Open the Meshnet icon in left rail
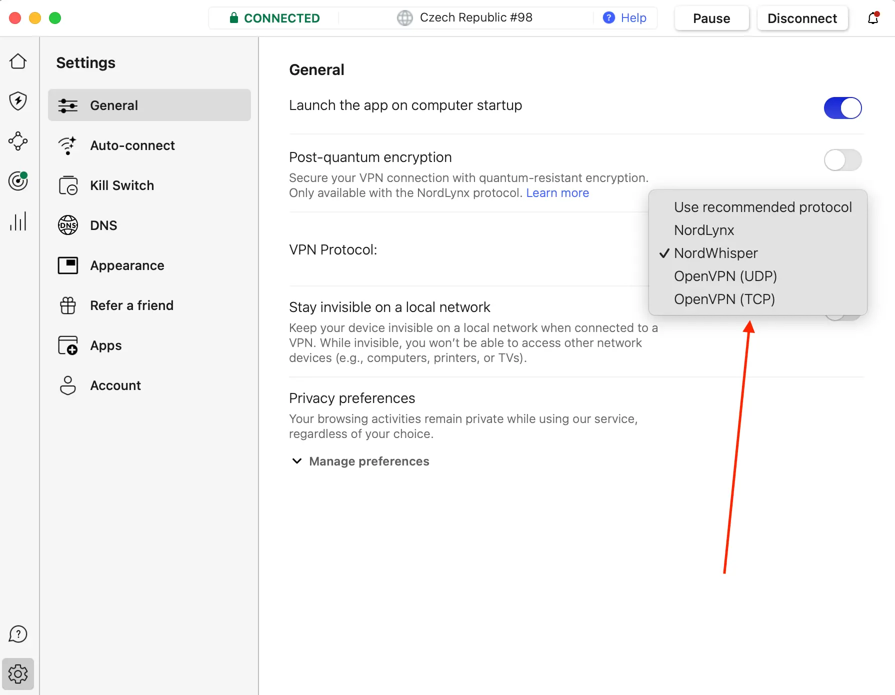 [x=18, y=141]
